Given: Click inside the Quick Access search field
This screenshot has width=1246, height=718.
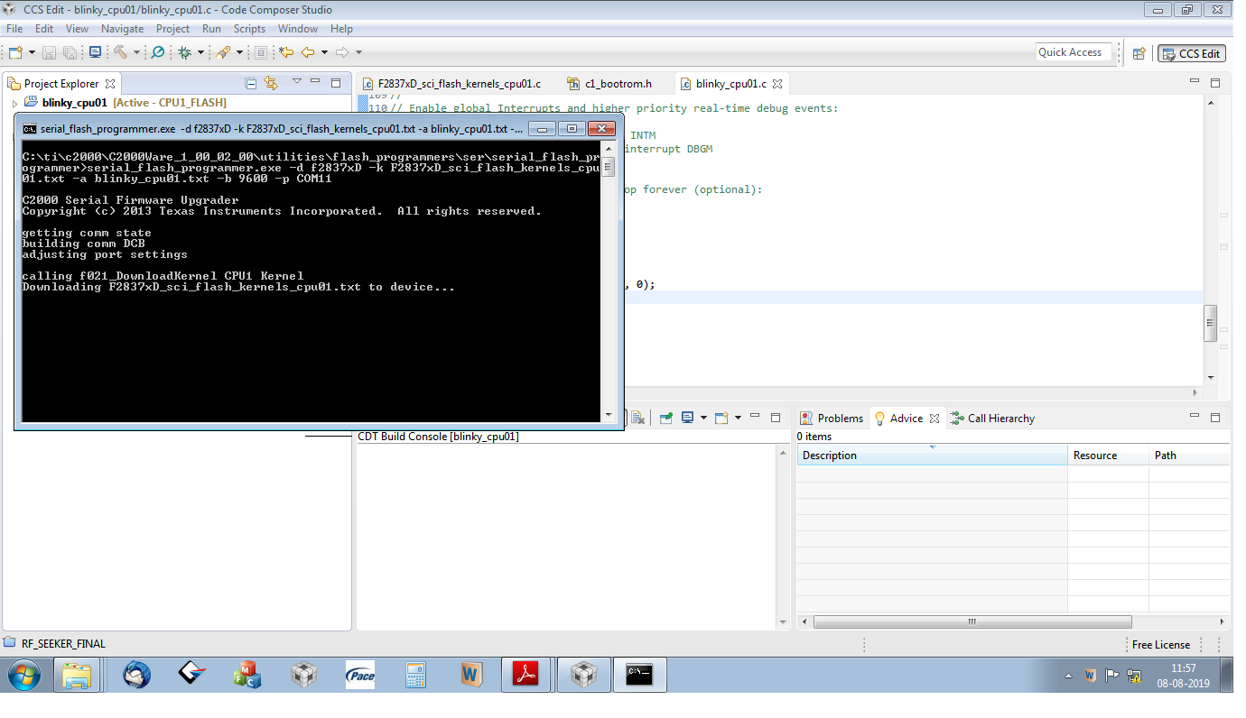Looking at the screenshot, I should point(1073,51).
